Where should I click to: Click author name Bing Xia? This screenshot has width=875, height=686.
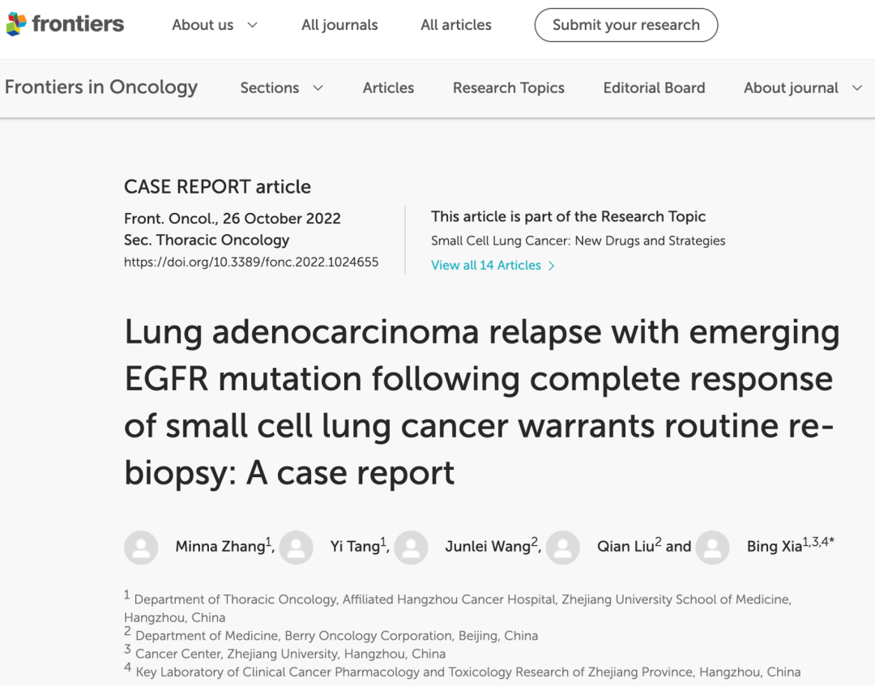(x=774, y=547)
